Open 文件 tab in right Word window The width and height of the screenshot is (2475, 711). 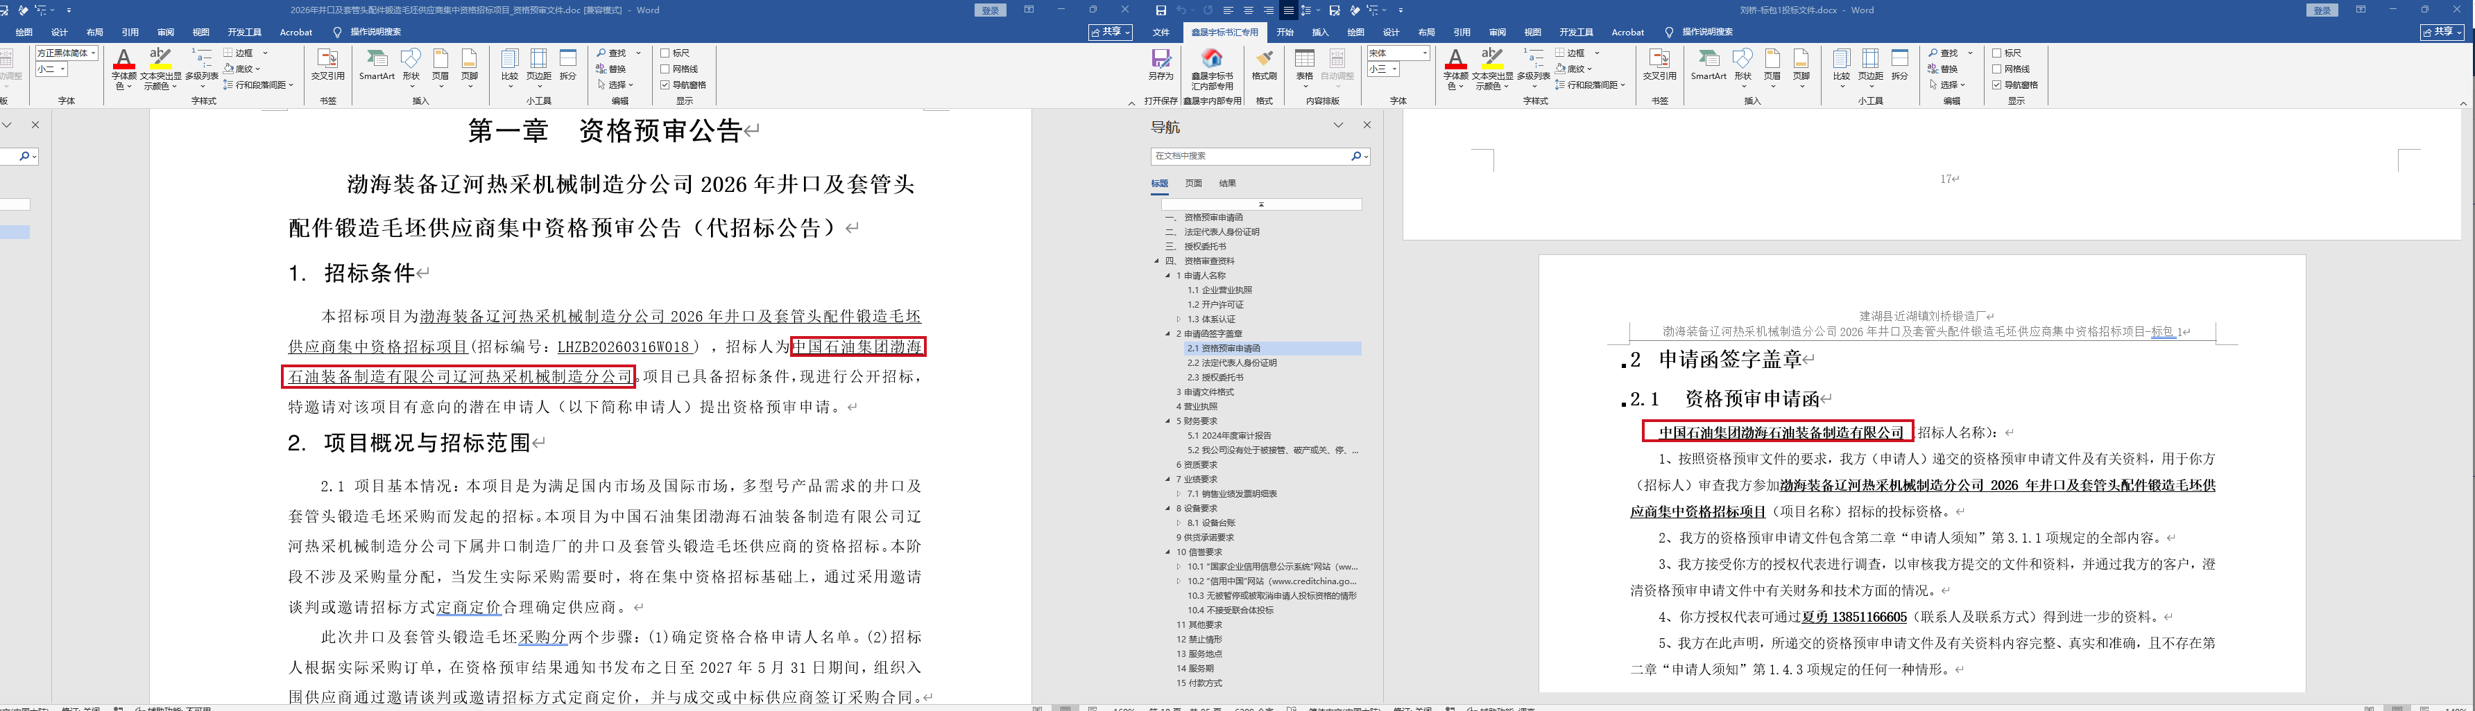coord(1161,32)
